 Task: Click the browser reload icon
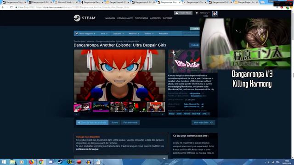point(11,7)
